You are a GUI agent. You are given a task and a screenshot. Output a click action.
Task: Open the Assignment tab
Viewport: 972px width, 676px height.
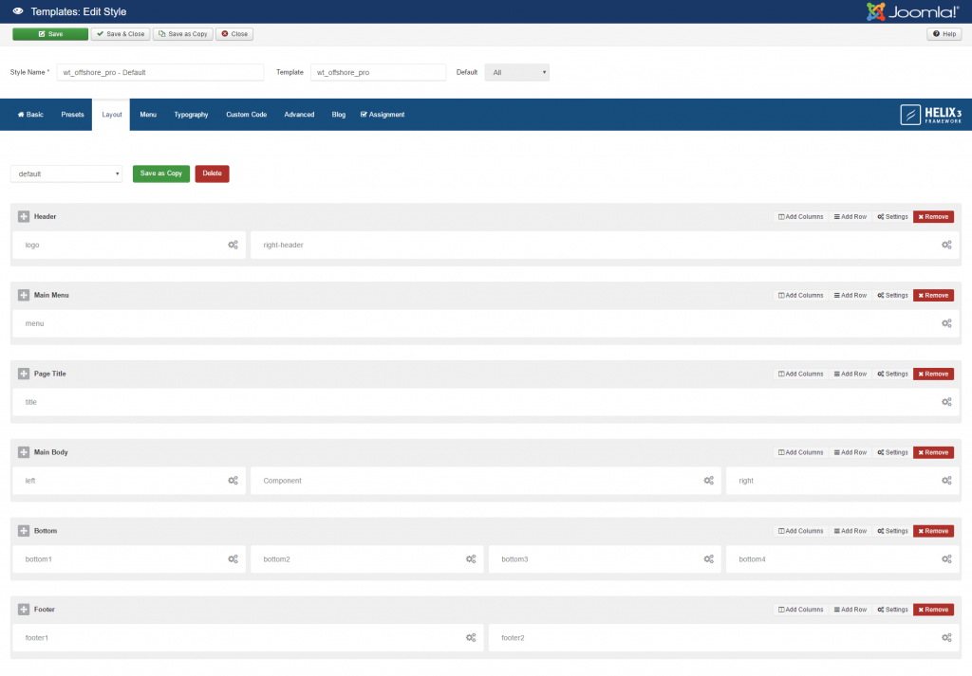coord(383,114)
